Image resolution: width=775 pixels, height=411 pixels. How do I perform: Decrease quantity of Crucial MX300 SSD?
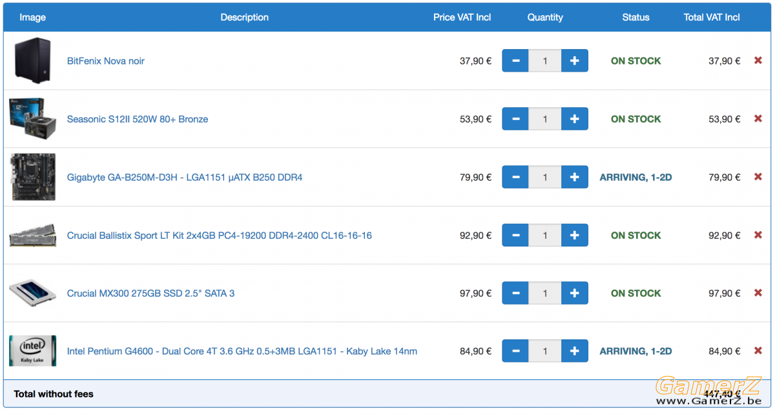(515, 293)
